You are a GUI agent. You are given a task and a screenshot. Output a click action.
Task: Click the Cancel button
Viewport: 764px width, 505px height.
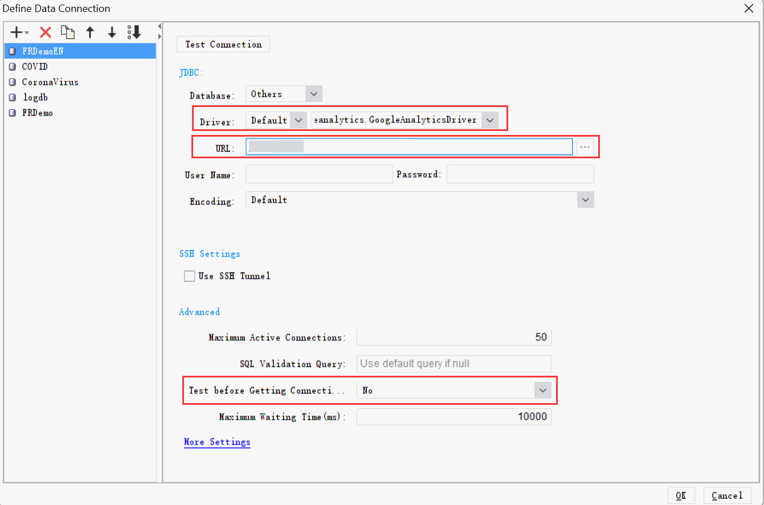tap(727, 495)
